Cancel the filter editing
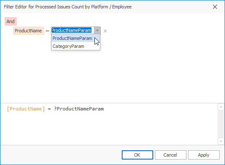 click(x=170, y=155)
